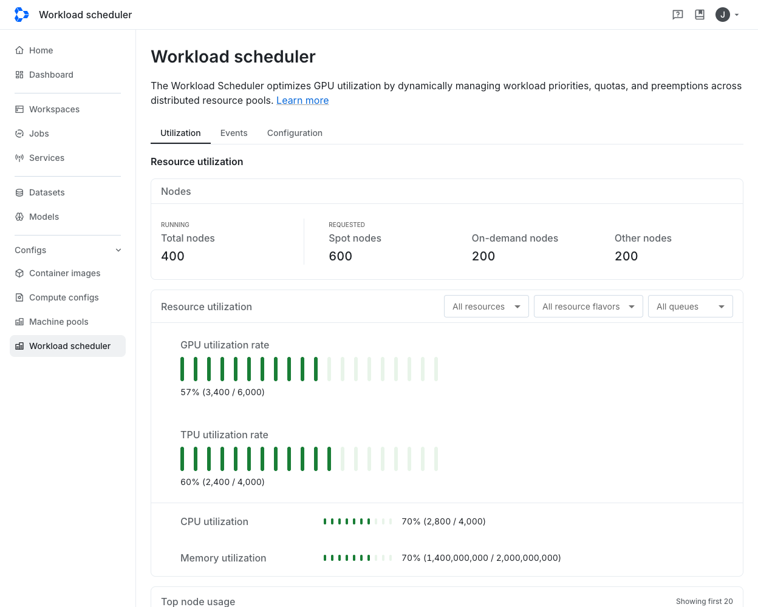
Task: Click the Home icon in sidebar
Action: click(x=19, y=50)
